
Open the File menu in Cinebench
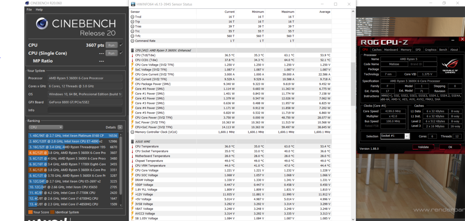click(x=29, y=9)
